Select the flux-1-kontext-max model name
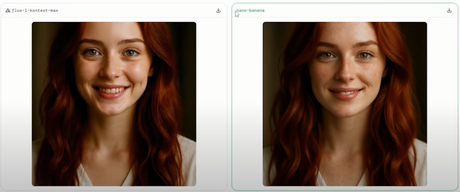460x192 pixels. (35, 11)
